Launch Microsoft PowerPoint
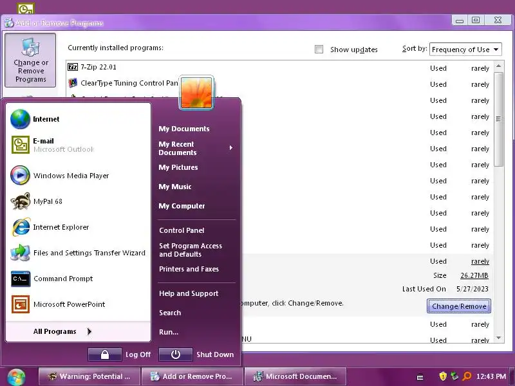Image resolution: width=515 pixels, height=386 pixels. click(x=78, y=304)
